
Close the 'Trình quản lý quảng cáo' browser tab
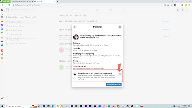[33, 1]
